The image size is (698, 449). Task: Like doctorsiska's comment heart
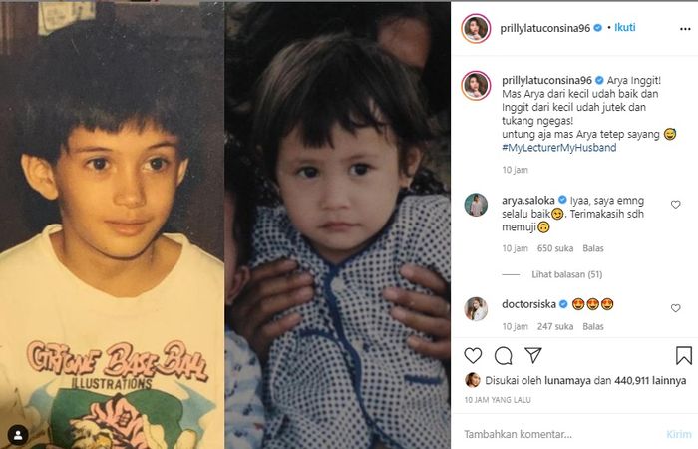point(675,308)
